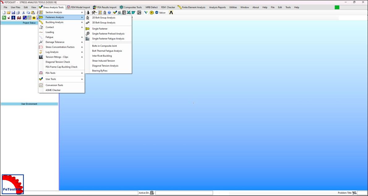Click the computer icon beside Active Dir
This screenshot has width=368, height=196.
point(152,193)
